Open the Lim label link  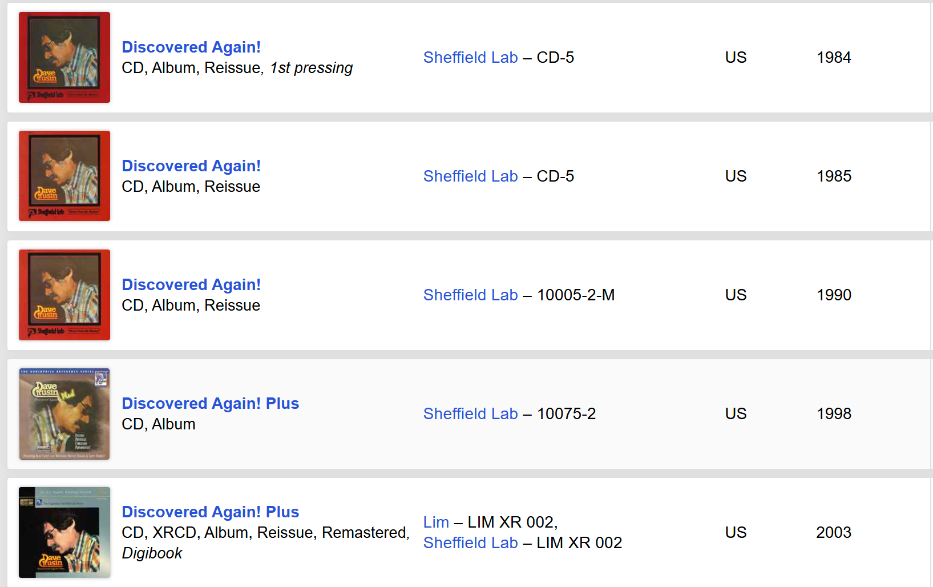click(x=436, y=522)
